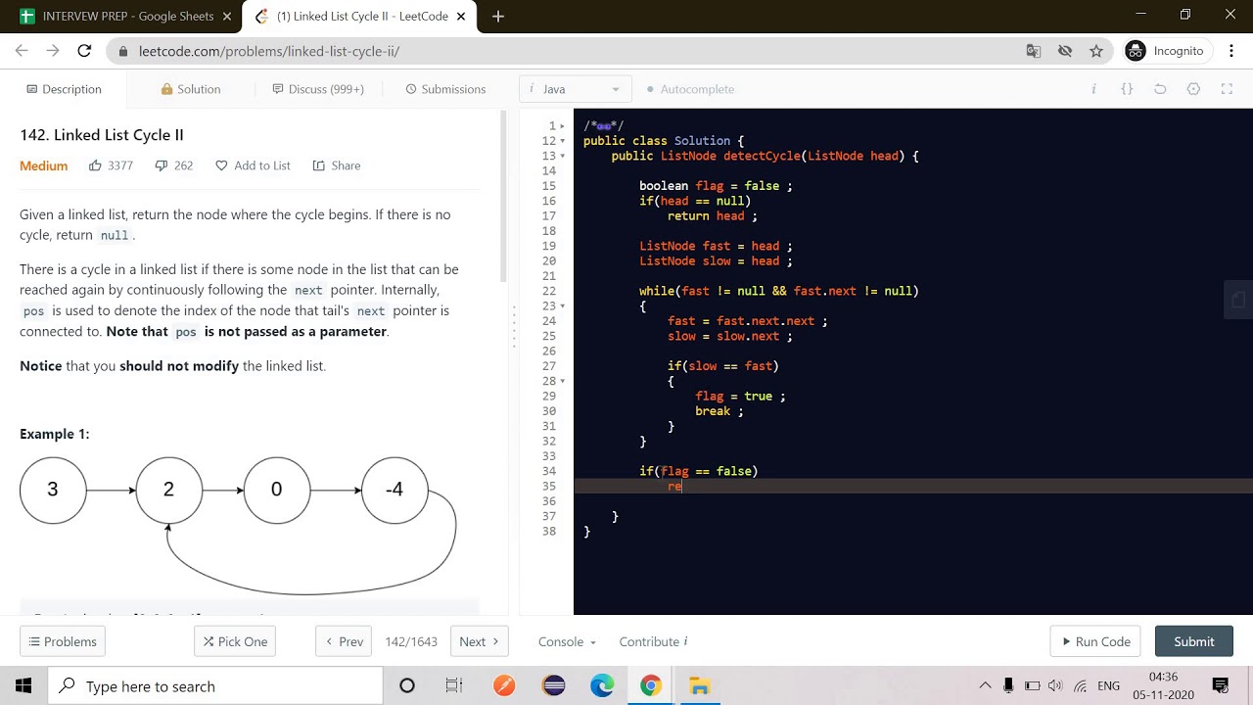This screenshot has height=705, width=1253.
Task: Collapse code fold at line 1
Action: click(562, 126)
